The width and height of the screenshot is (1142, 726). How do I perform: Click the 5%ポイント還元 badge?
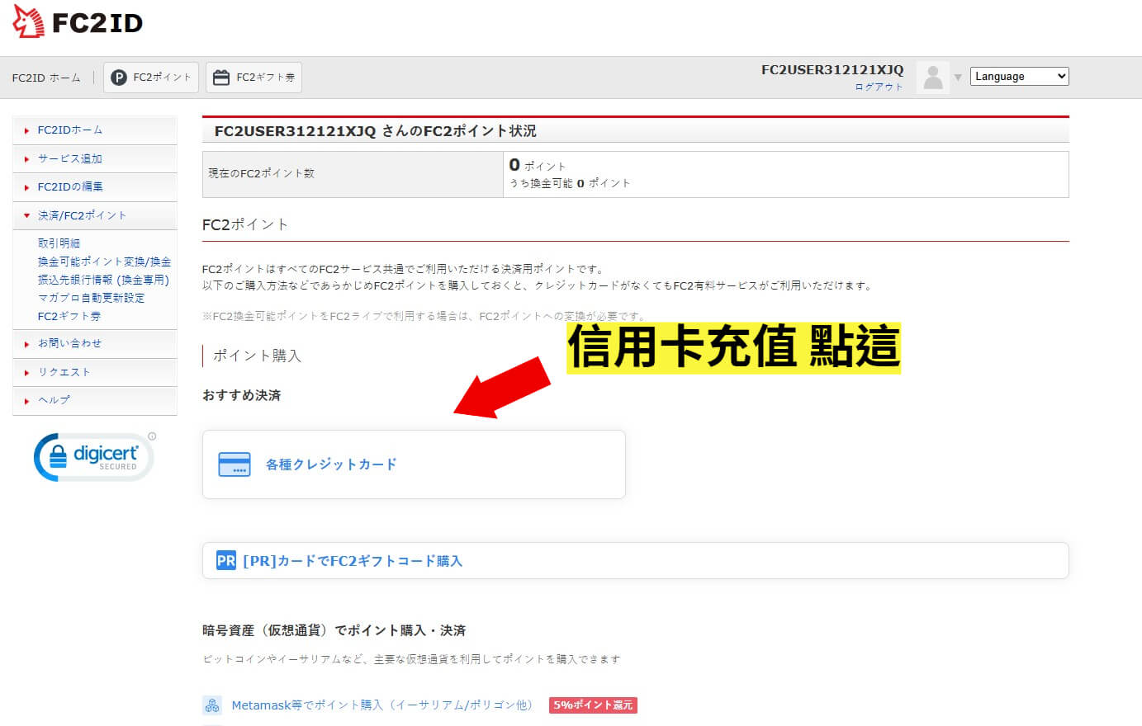(x=593, y=705)
